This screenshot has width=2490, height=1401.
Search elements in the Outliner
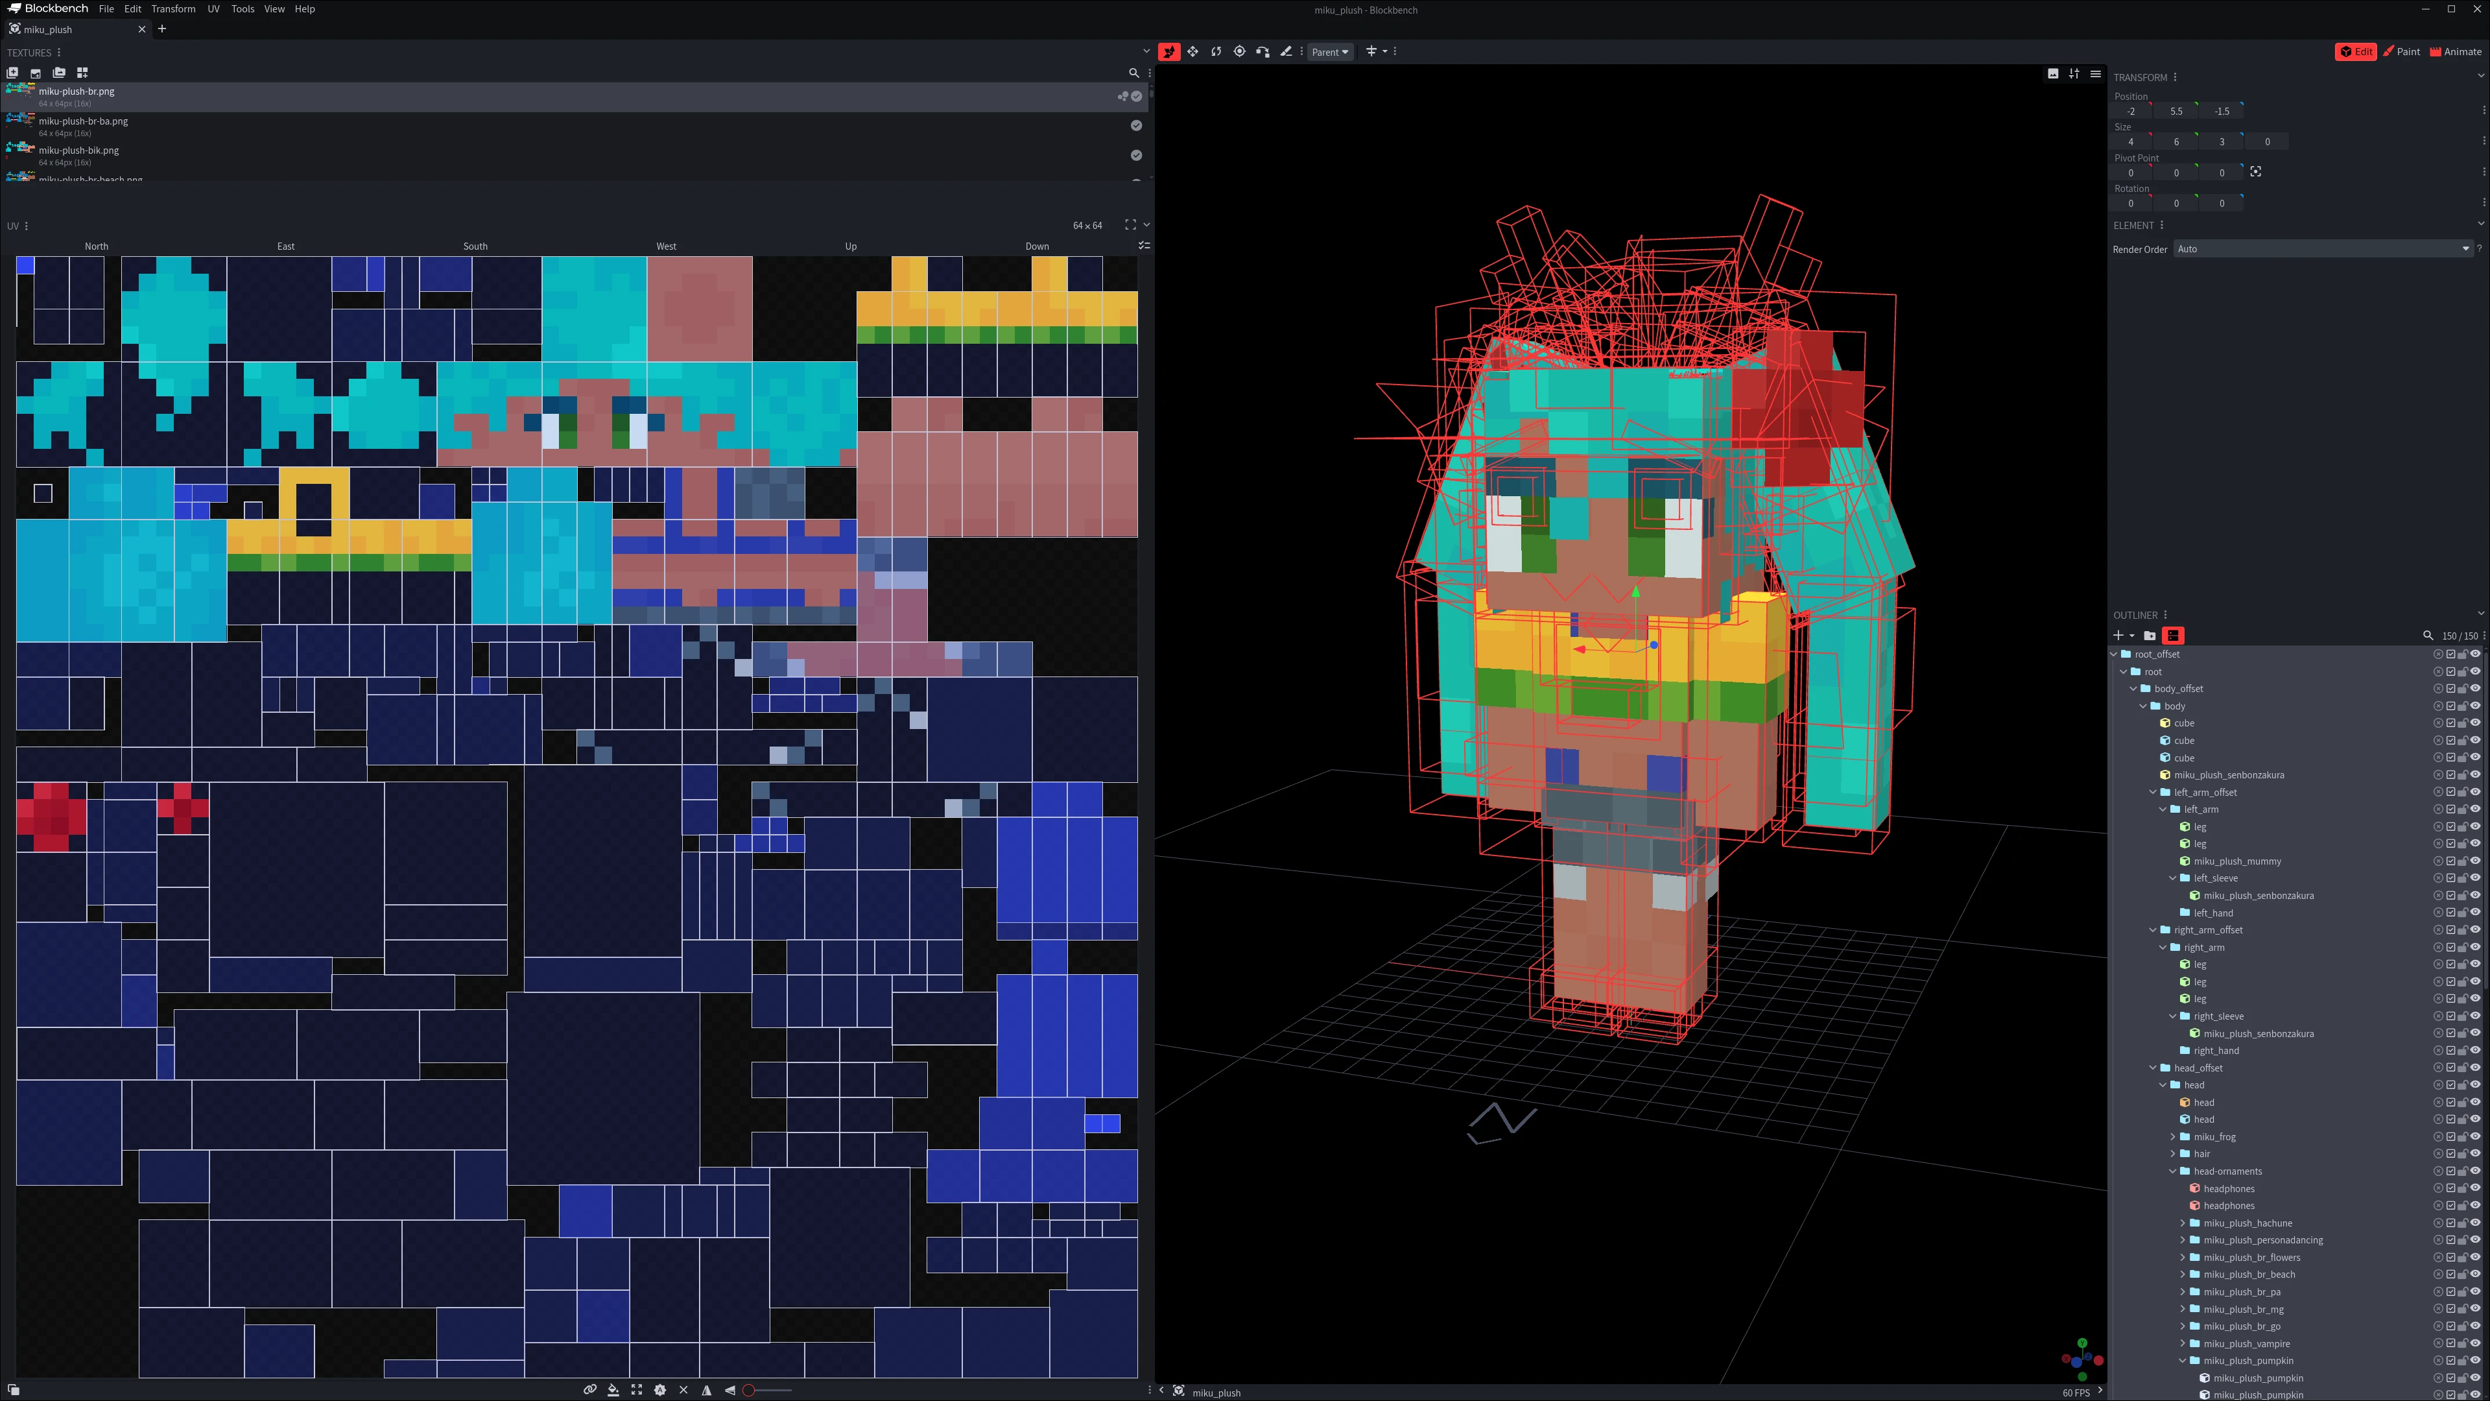[x=2429, y=635]
